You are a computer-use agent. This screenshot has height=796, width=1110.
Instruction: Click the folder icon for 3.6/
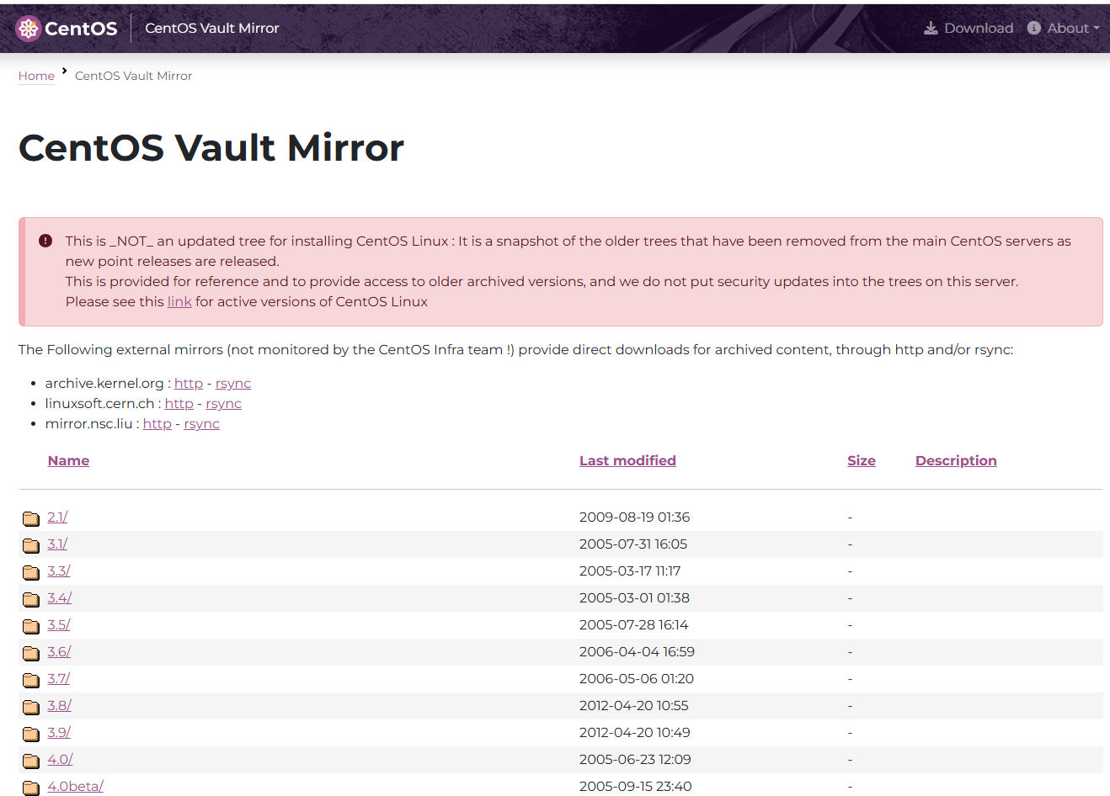[31, 653]
